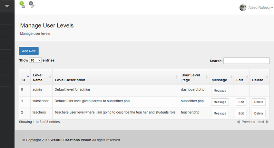This screenshot has height=148, width=274.
Task: Click Ateeq Rafeeq's profile avatar
Action: 243,8
